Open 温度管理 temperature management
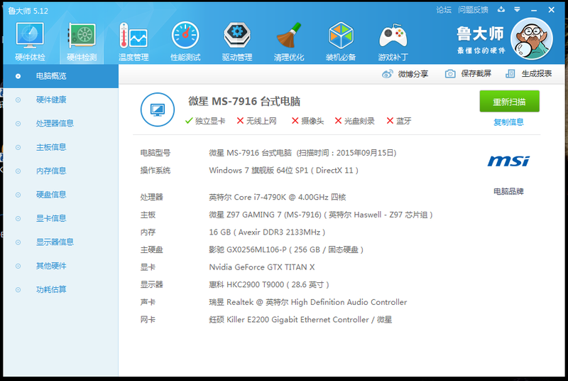 coord(133,41)
